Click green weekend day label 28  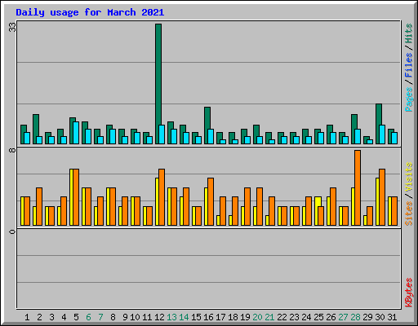click(355, 317)
